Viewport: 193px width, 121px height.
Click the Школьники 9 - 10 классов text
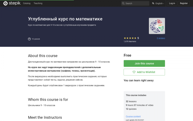pyautogui.click(x=41, y=105)
